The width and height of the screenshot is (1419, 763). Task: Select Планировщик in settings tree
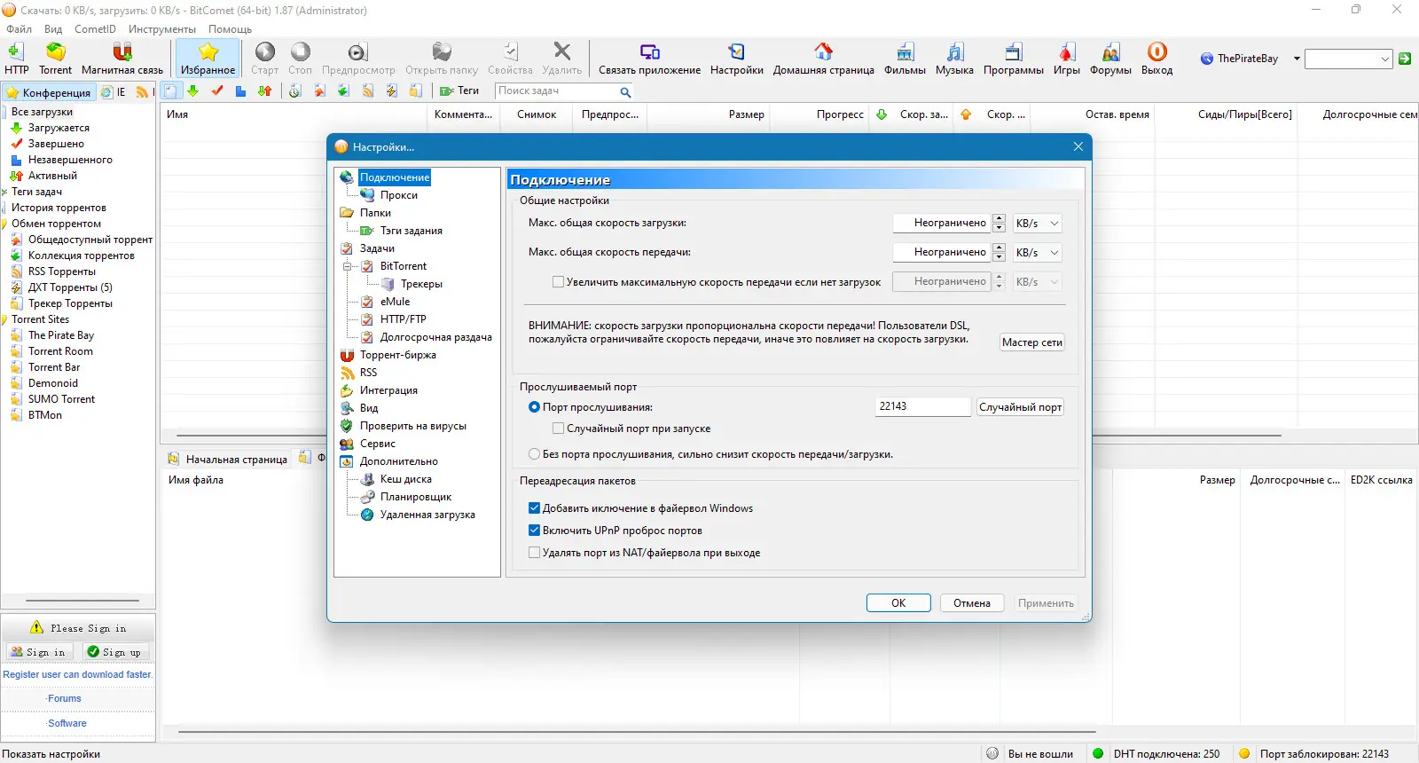(415, 497)
